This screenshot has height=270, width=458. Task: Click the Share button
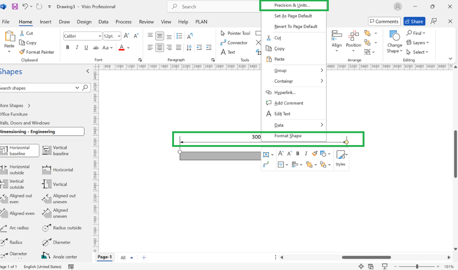coord(414,21)
